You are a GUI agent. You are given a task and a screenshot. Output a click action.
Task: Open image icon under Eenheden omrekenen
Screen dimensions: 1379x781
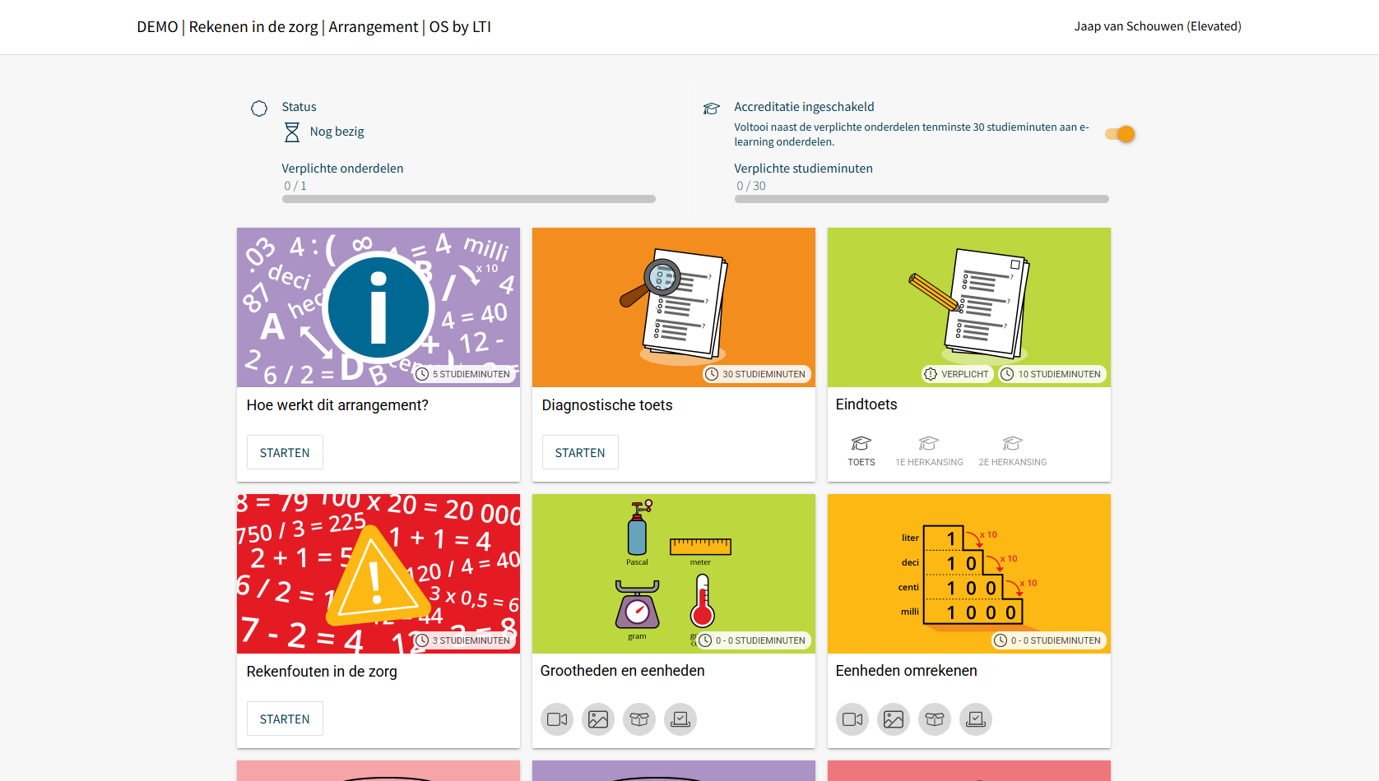pyautogui.click(x=894, y=719)
